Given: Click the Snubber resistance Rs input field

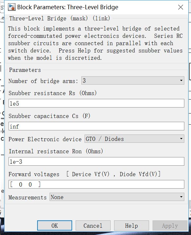Looking at the screenshot, I should (x=96, y=103).
